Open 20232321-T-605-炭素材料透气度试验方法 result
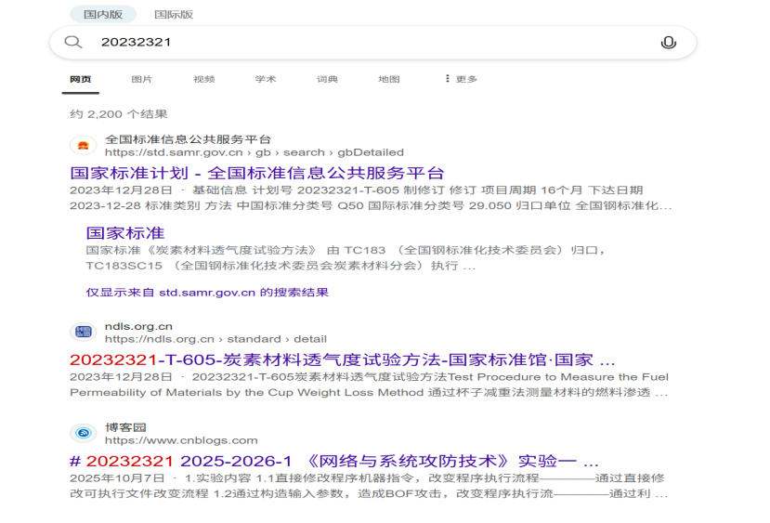The image size is (770, 523). coord(343,360)
